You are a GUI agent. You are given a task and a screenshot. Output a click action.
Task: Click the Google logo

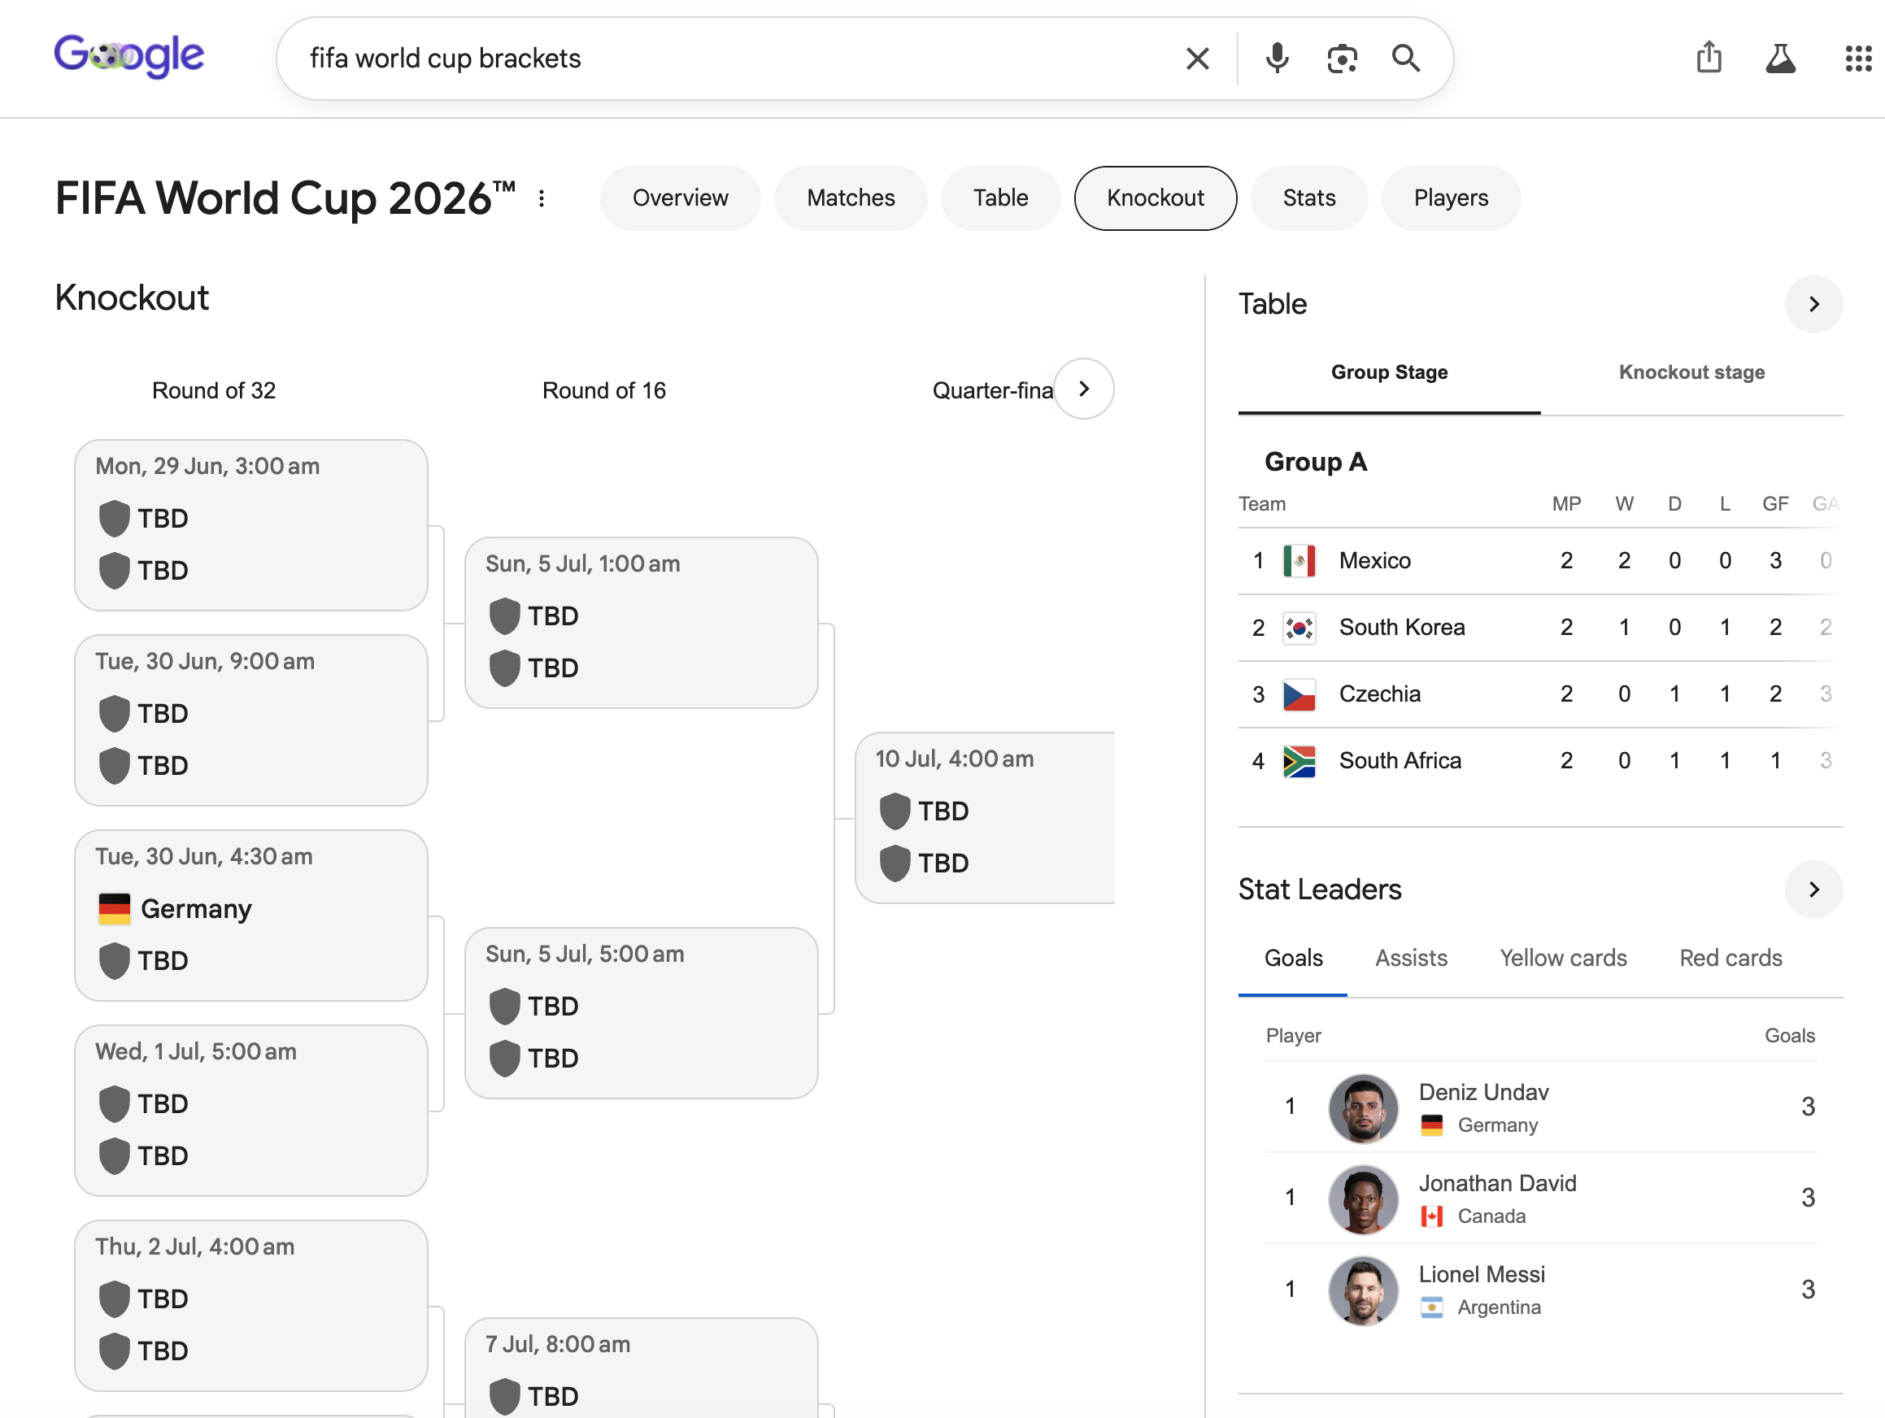tap(128, 56)
